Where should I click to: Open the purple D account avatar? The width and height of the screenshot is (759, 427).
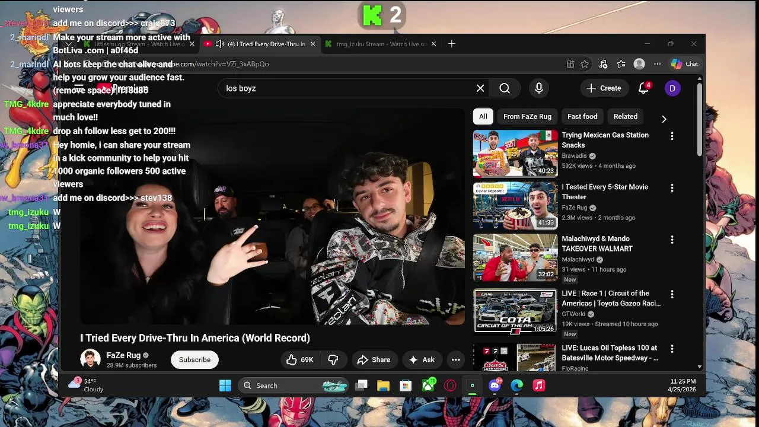(x=672, y=88)
